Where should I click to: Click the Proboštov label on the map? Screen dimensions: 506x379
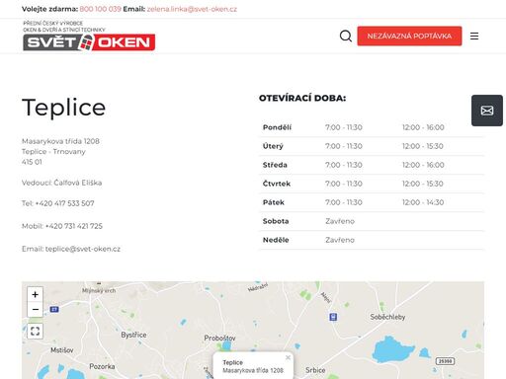coord(219,338)
